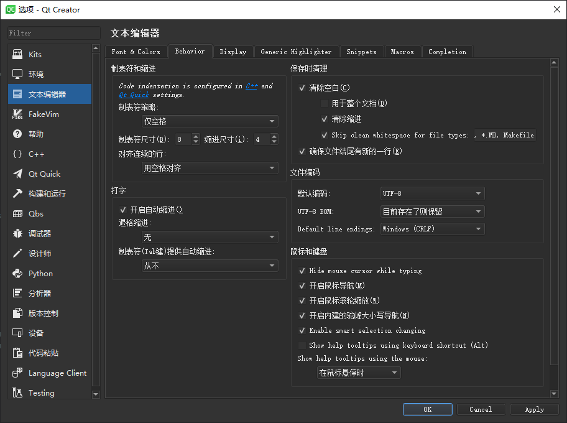
Task: Expand Default line endings dropdown
Action: (x=432, y=229)
